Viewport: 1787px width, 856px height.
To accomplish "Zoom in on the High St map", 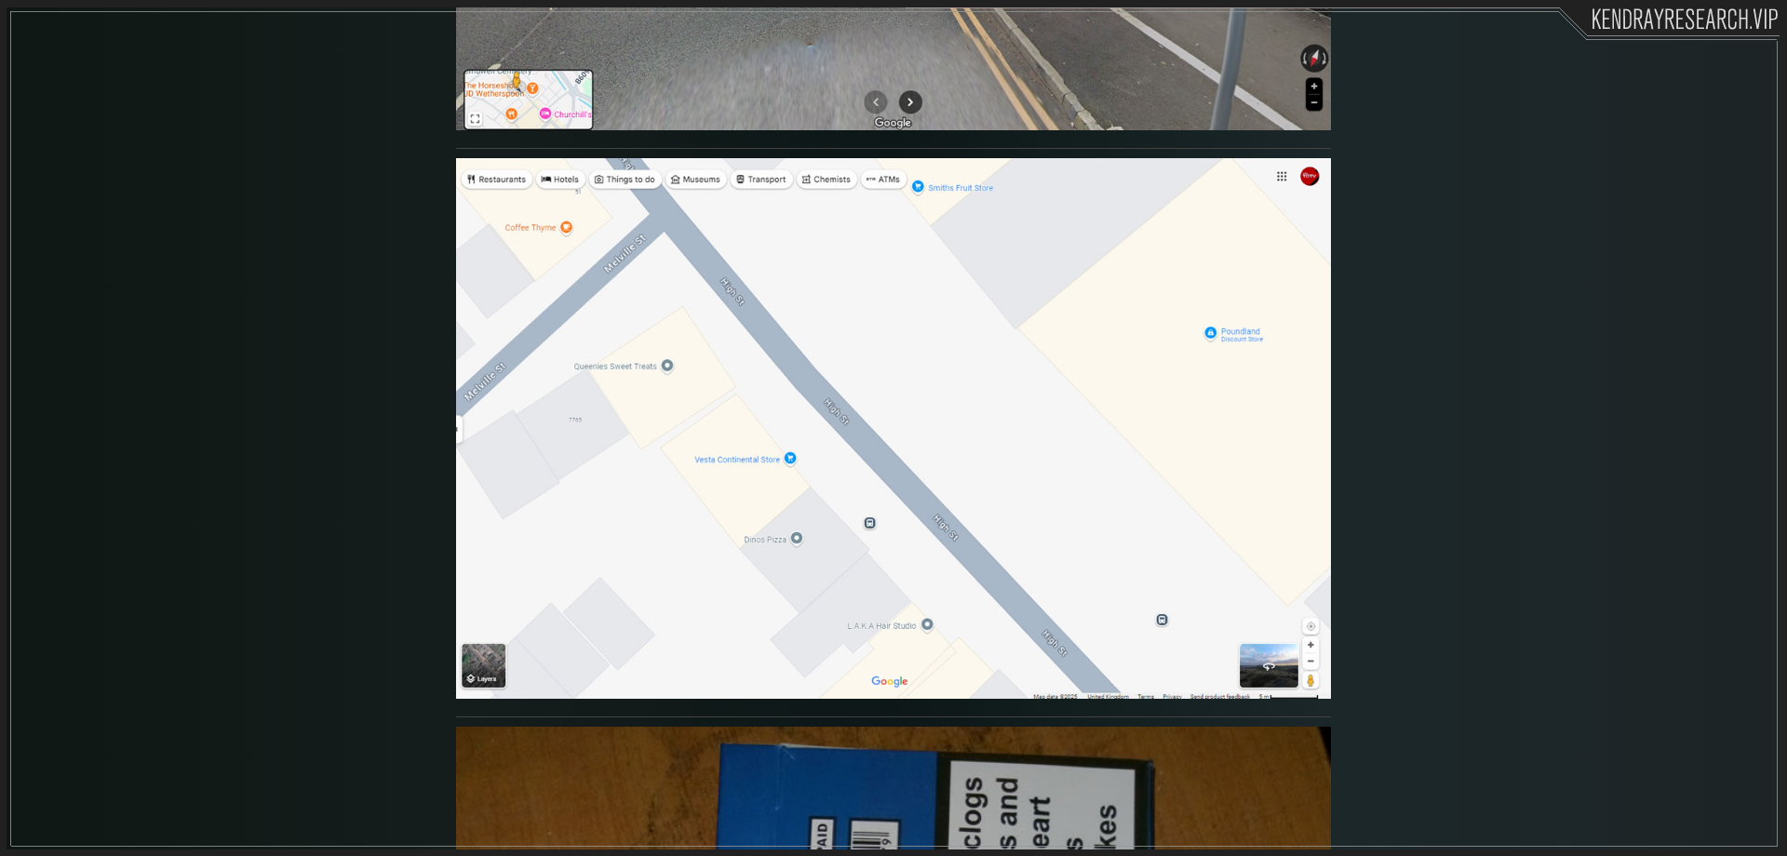I will (x=1310, y=645).
